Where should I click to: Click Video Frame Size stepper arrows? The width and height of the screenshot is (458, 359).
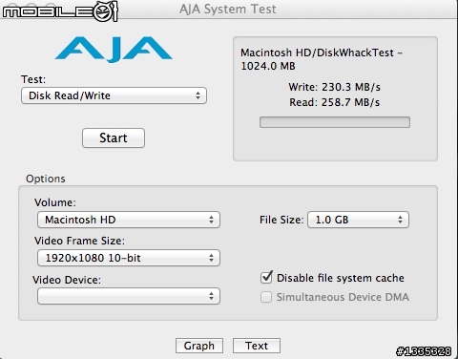[211, 258]
